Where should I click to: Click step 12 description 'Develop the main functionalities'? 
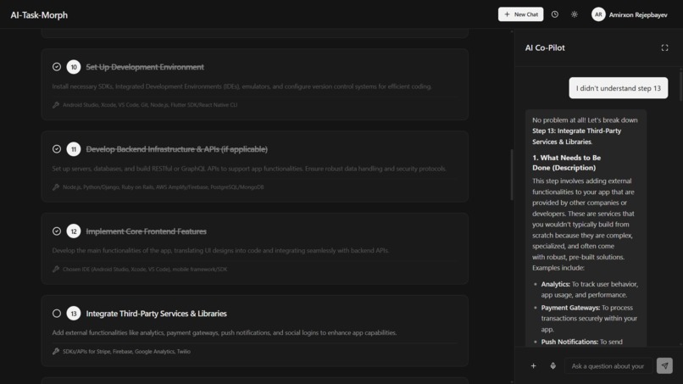click(x=220, y=250)
